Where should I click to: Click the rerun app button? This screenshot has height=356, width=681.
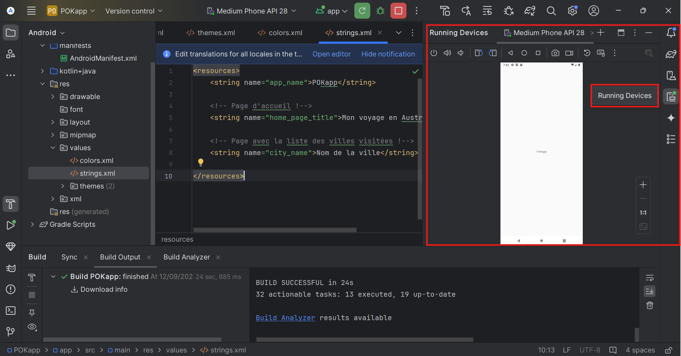362,11
